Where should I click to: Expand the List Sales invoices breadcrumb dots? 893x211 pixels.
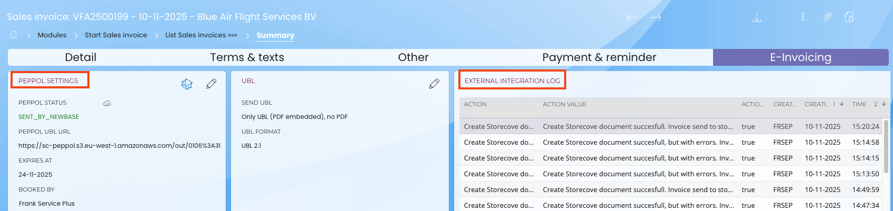[233, 35]
